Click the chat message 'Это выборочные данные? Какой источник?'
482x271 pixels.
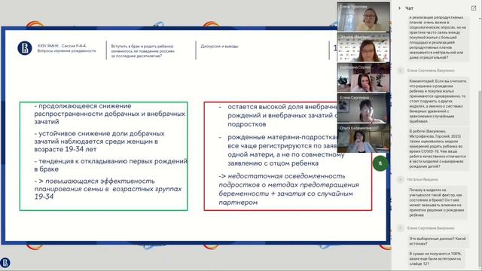[x=438, y=241]
